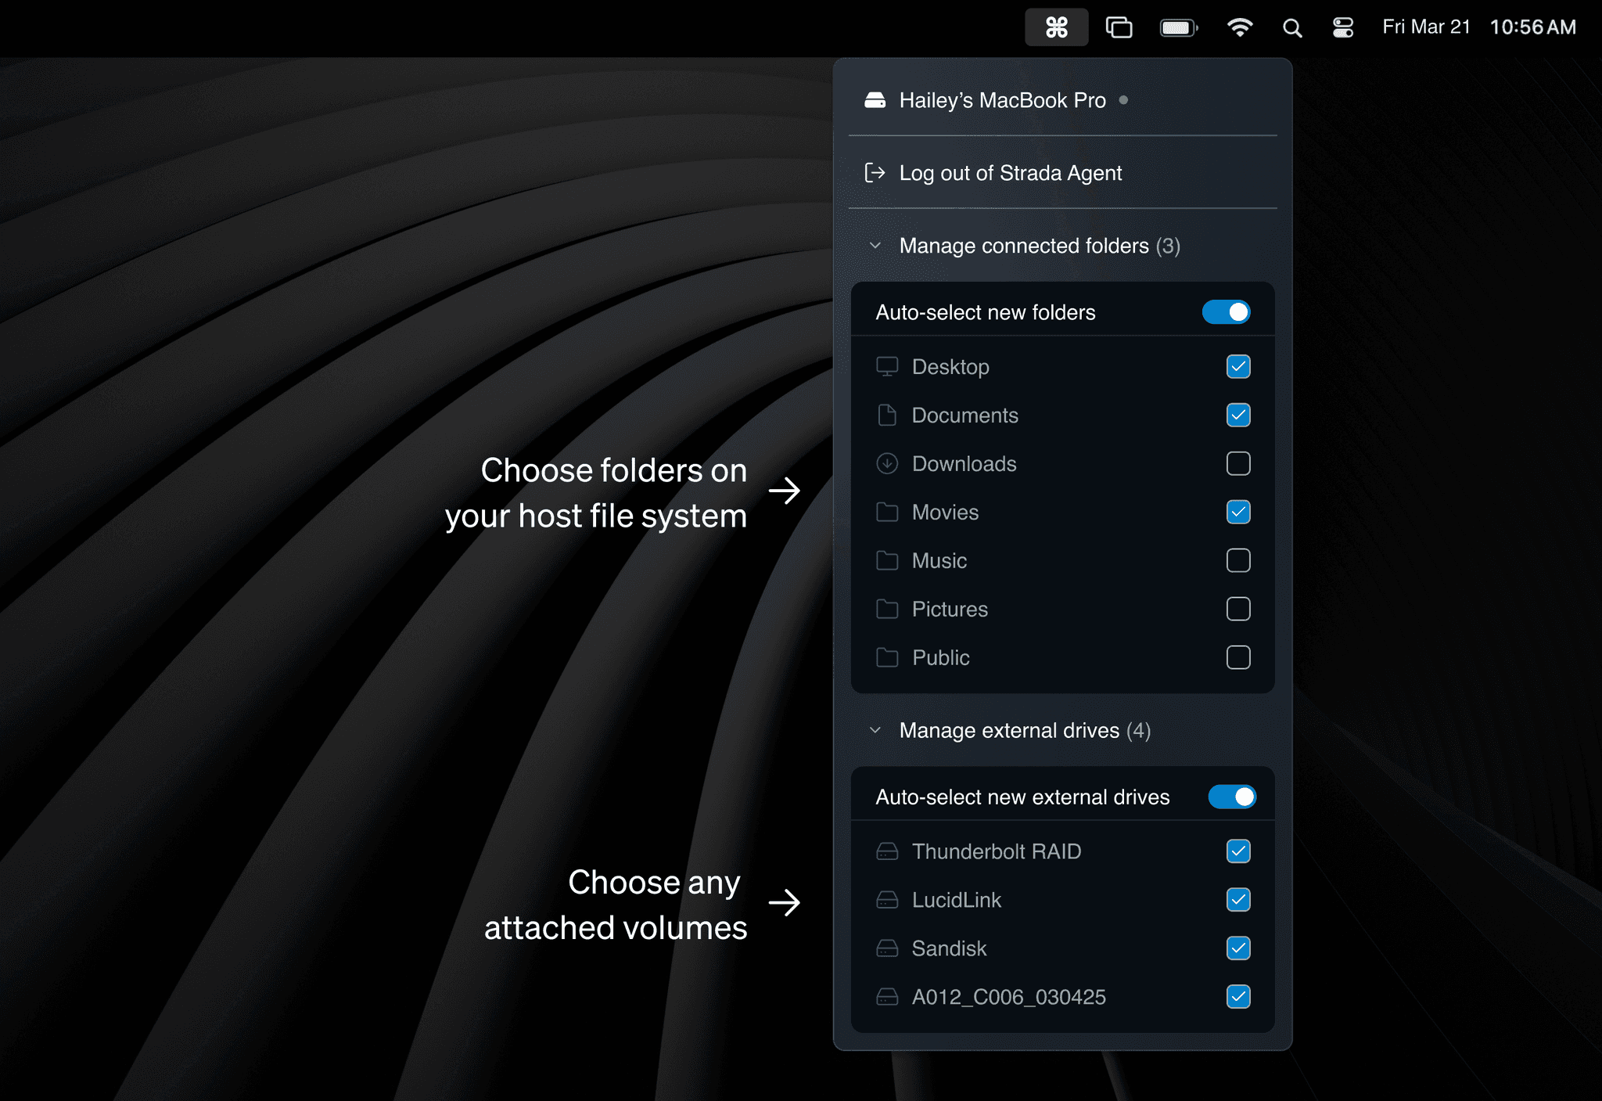The image size is (1602, 1101).
Task: Check the Pictures folder checkbox
Action: 1238,609
